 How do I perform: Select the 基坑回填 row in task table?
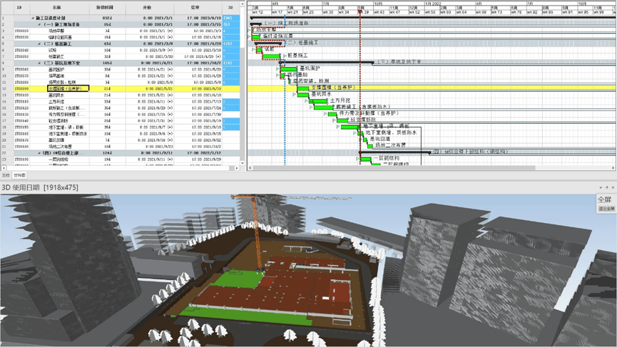(120, 140)
